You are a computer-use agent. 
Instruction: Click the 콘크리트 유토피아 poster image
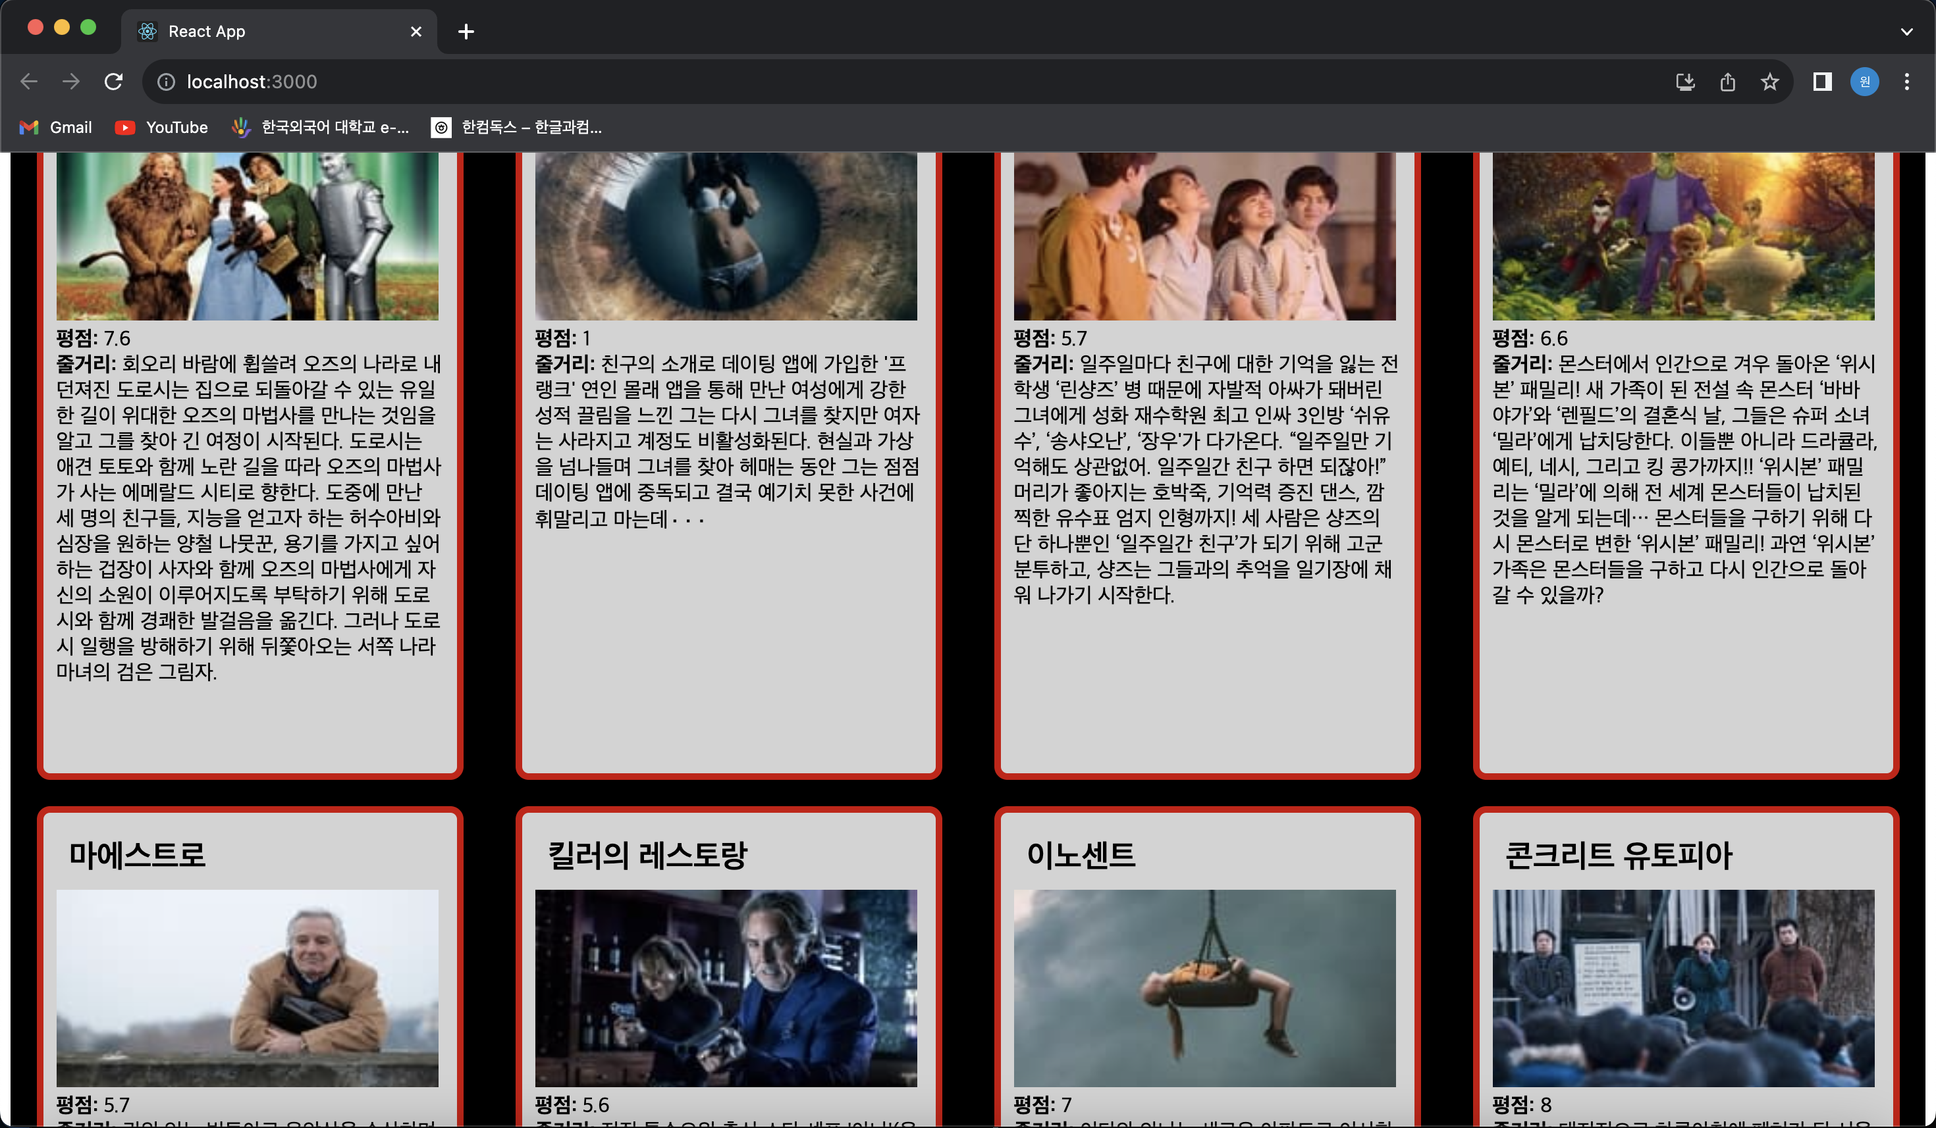1683,988
